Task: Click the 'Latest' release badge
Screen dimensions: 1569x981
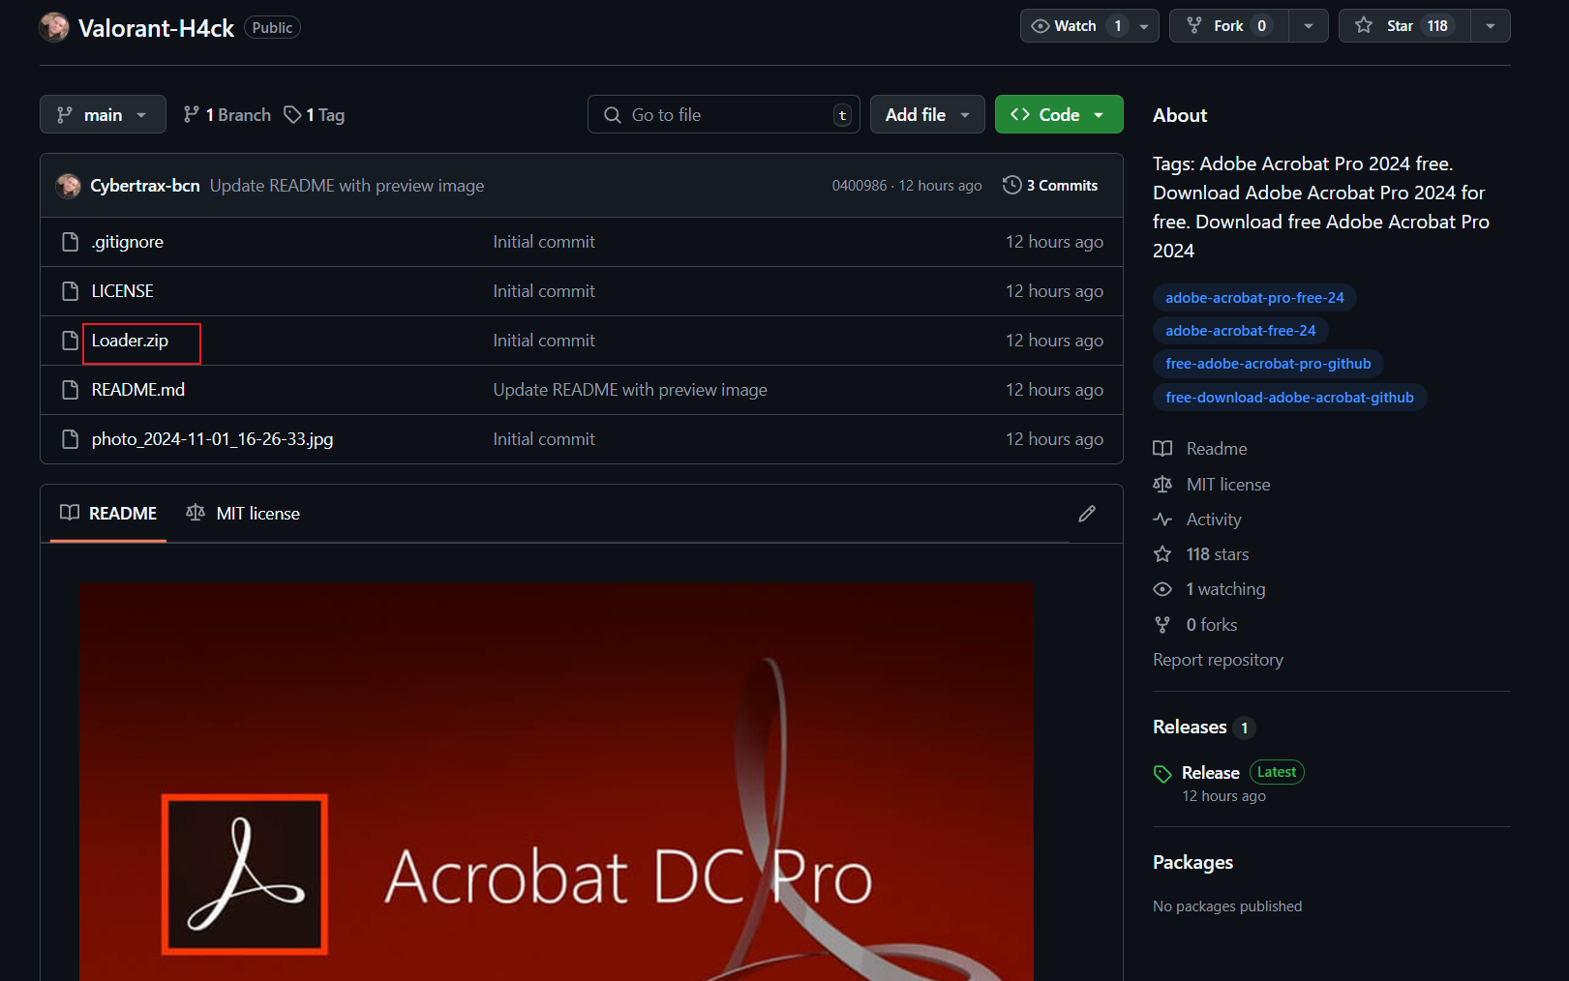Action: pyautogui.click(x=1277, y=772)
